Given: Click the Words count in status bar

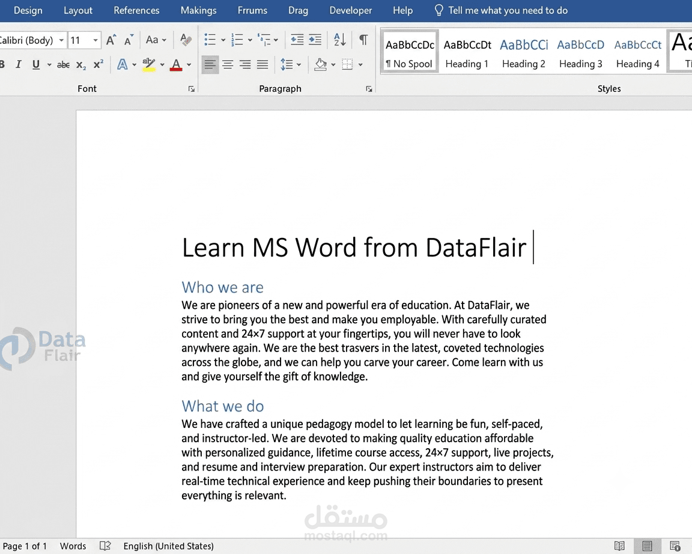Looking at the screenshot, I should coord(73,546).
